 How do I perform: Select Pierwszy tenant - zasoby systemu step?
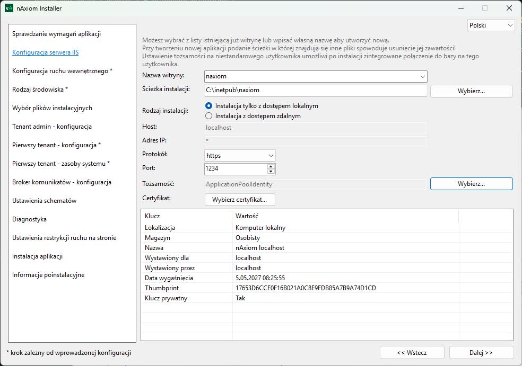click(x=61, y=164)
